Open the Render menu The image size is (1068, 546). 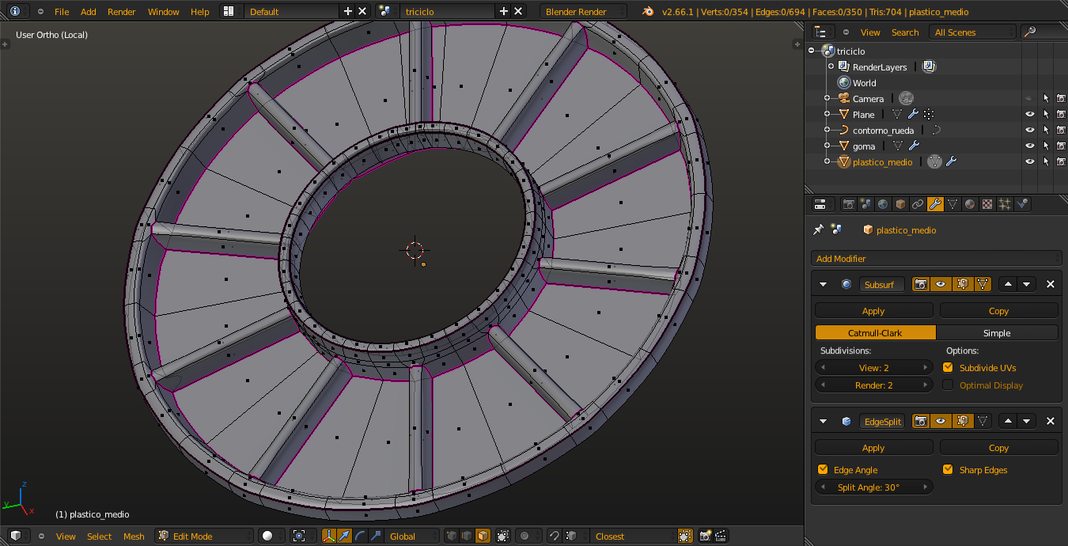click(122, 11)
